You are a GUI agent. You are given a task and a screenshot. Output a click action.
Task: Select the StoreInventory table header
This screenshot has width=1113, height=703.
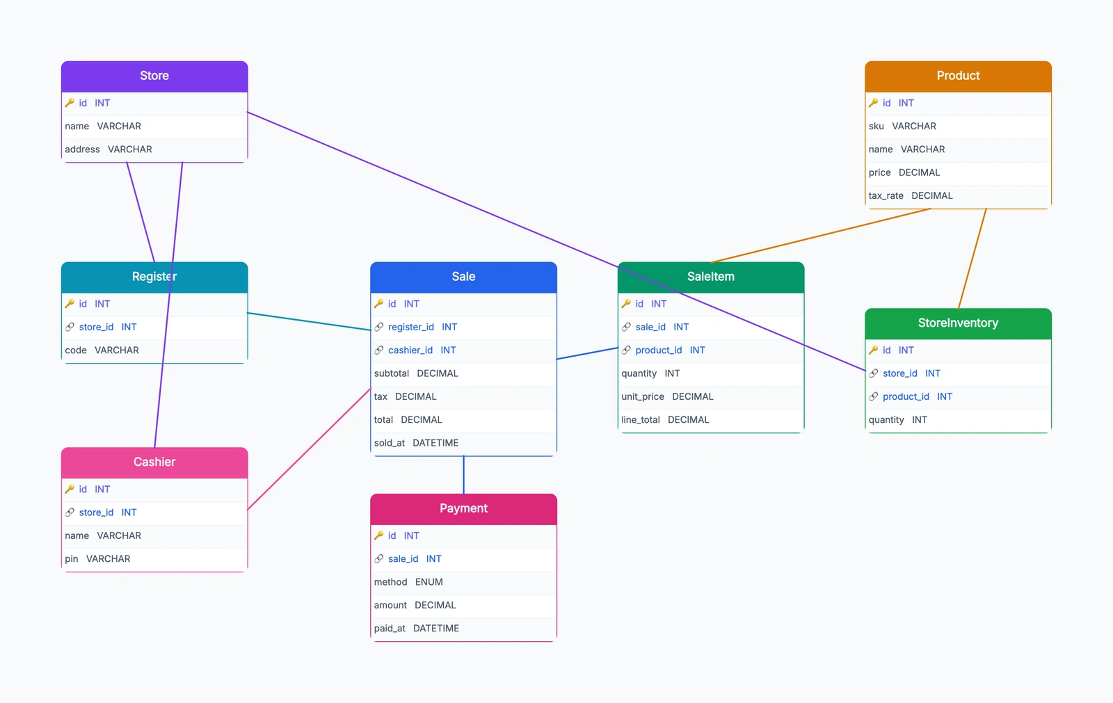click(959, 324)
